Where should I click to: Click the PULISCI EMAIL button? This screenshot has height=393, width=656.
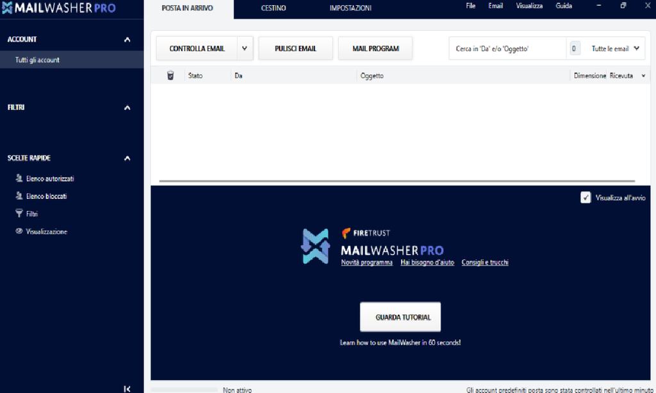coord(295,49)
